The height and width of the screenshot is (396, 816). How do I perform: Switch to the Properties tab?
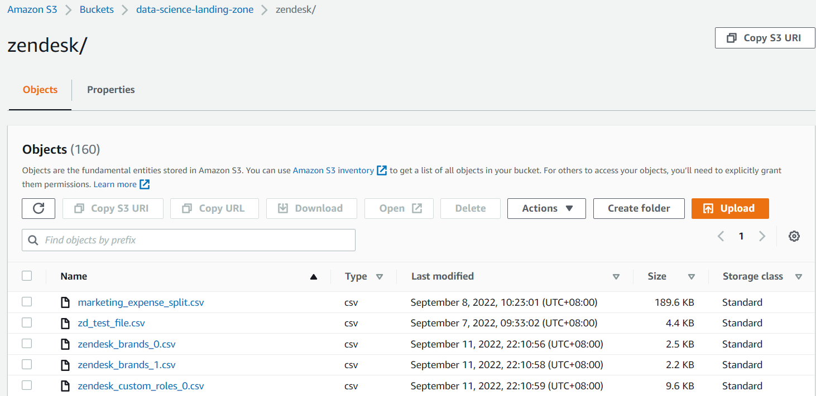click(111, 89)
